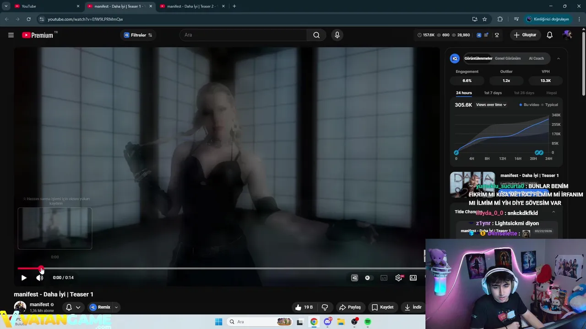Toggle subtitles in the player
This screenshot has height=329, width=586.
coord(384,278)
